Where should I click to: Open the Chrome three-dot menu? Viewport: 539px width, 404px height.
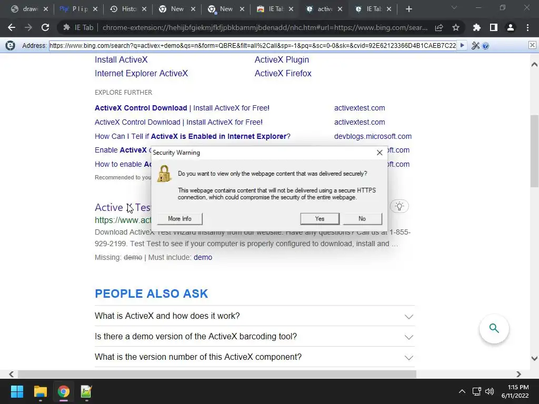[x=527, y=27]
